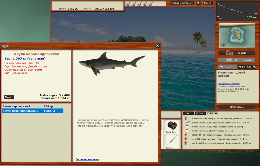Screen dimensions: 260x166
Task: Click the blue lure icon in the events feed
Action: [x=186, y=122]
